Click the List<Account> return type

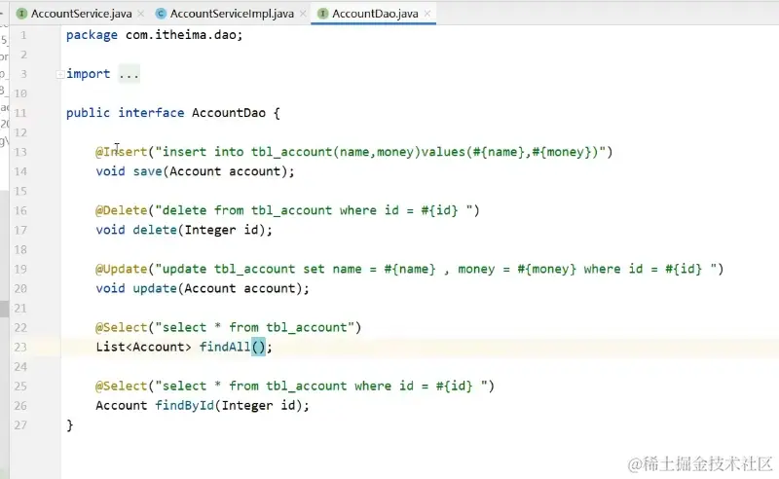coord(143,347)
